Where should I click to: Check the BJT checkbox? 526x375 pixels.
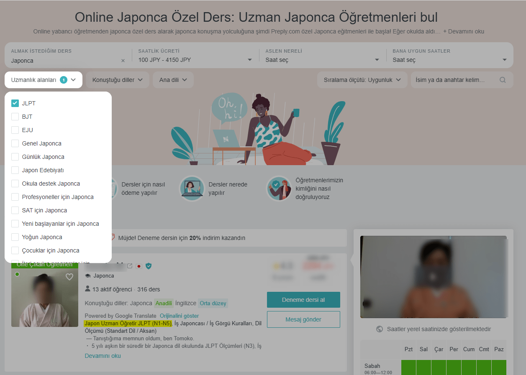15,117
